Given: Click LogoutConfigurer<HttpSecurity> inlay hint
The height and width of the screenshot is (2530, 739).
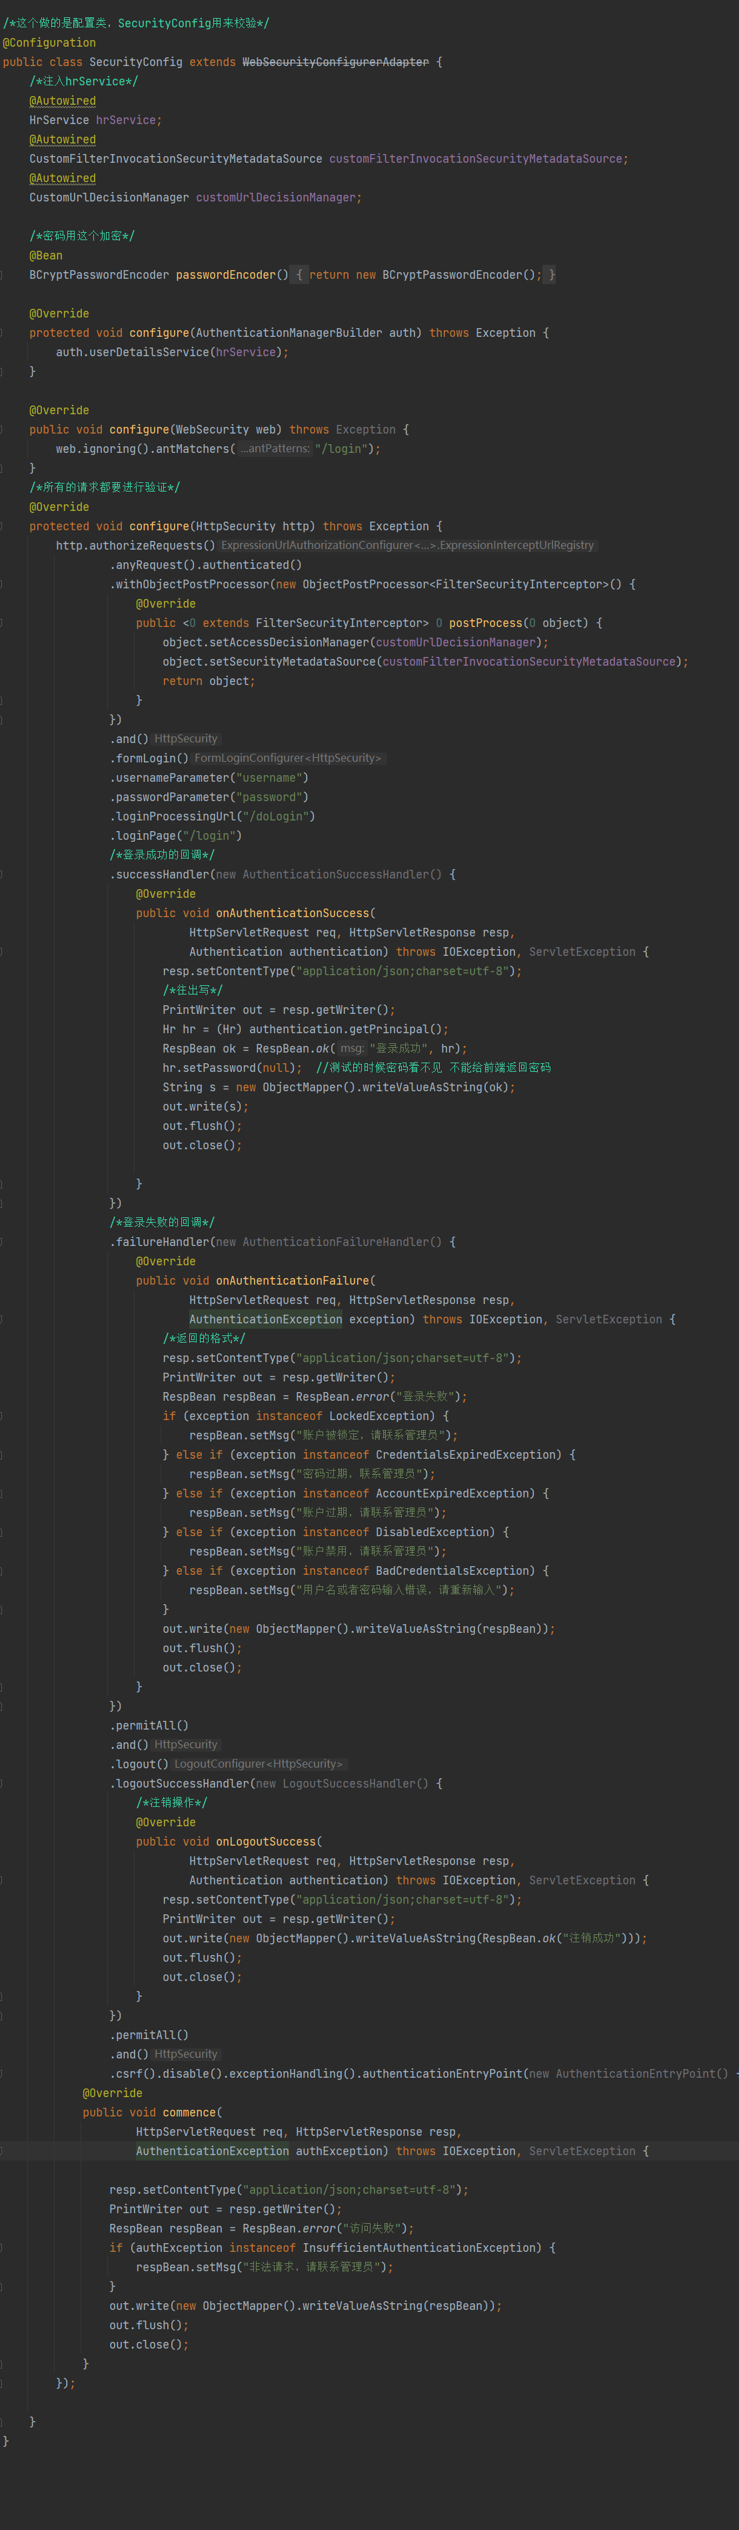Looking at the screenshot, I should click(x=259, y=1764).
